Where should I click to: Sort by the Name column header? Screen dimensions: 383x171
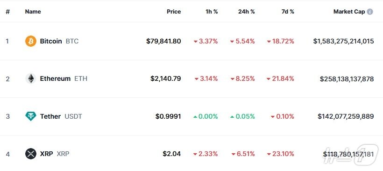(x=33, y=12)
